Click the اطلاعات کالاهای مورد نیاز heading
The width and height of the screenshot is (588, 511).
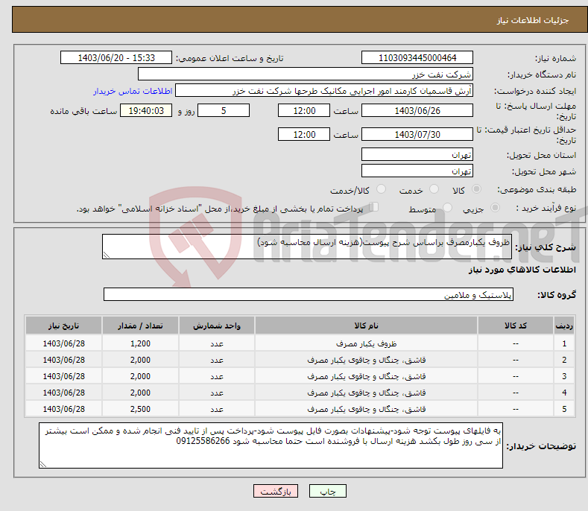click(x=522, y=270)
